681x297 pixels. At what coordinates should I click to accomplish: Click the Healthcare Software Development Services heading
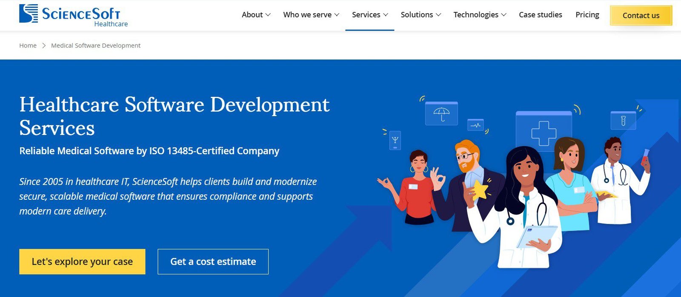175,116
